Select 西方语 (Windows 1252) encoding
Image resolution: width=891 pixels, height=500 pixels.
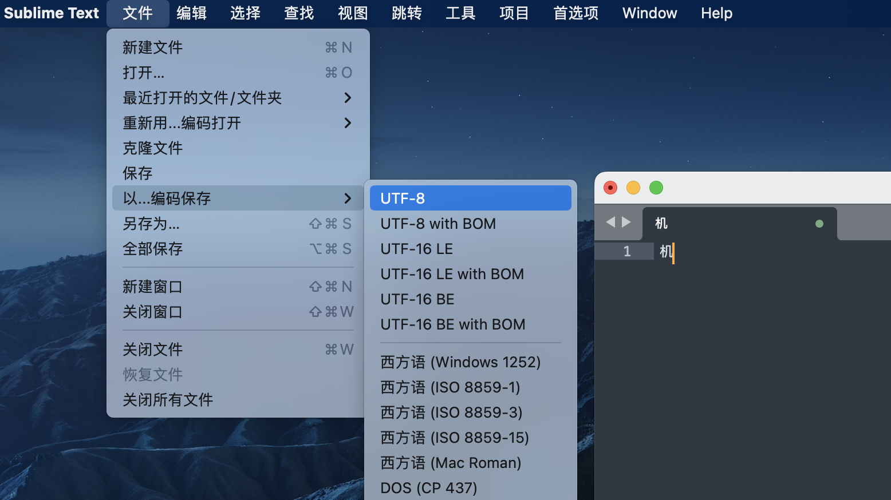pyautogui.click(x=471, y=362)
